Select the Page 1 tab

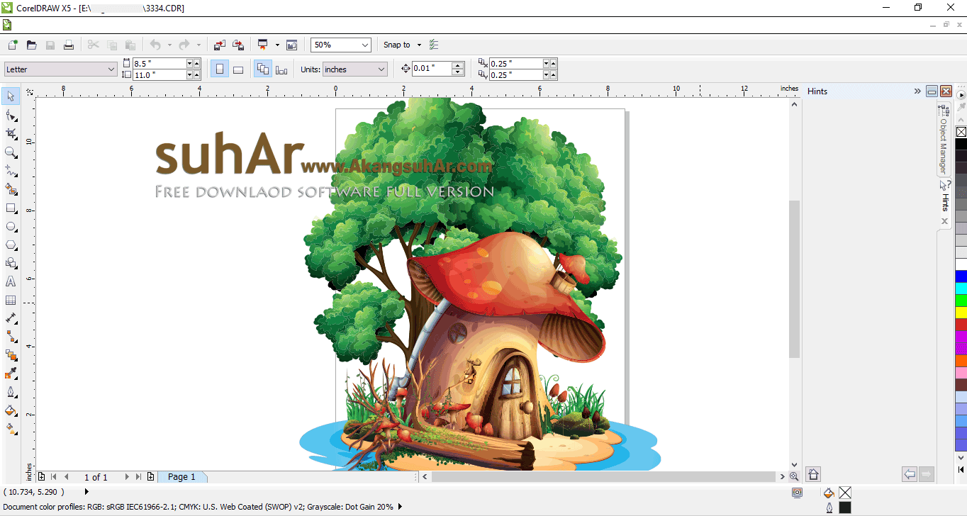coord(181,477)
